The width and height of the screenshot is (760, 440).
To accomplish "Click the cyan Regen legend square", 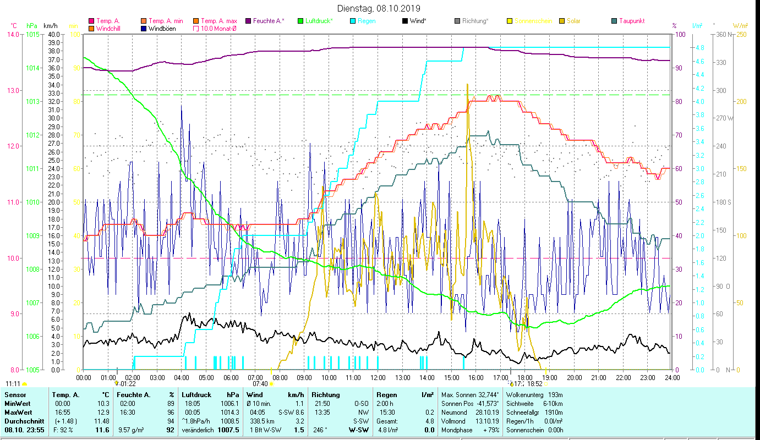I will click(x=353, y=21).
